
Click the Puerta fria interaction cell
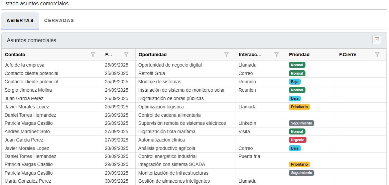coord(249,156)
